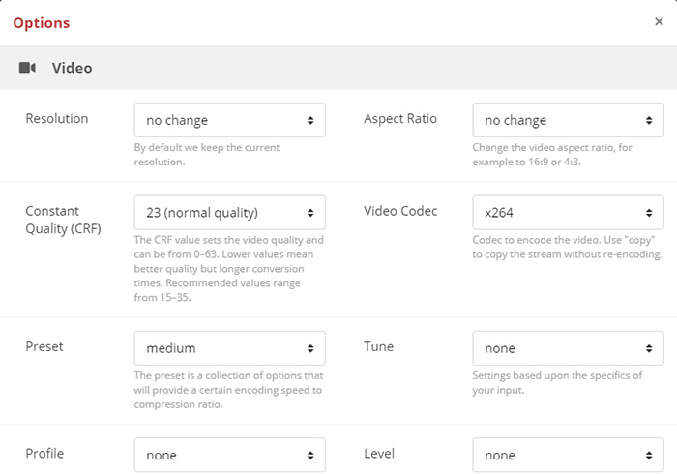Click the Constant Quality (CRF) label
This screenshot has height=474, width=677.
[63, 220]
